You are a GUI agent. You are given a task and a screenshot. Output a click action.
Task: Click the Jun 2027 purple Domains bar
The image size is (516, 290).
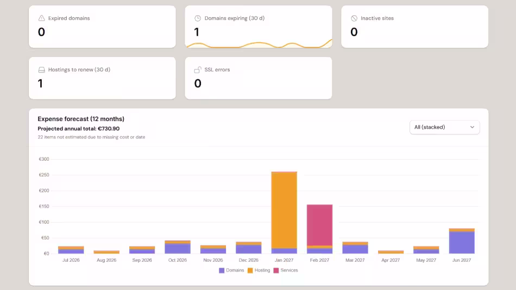pyautogui.click(x=462, y=243)
